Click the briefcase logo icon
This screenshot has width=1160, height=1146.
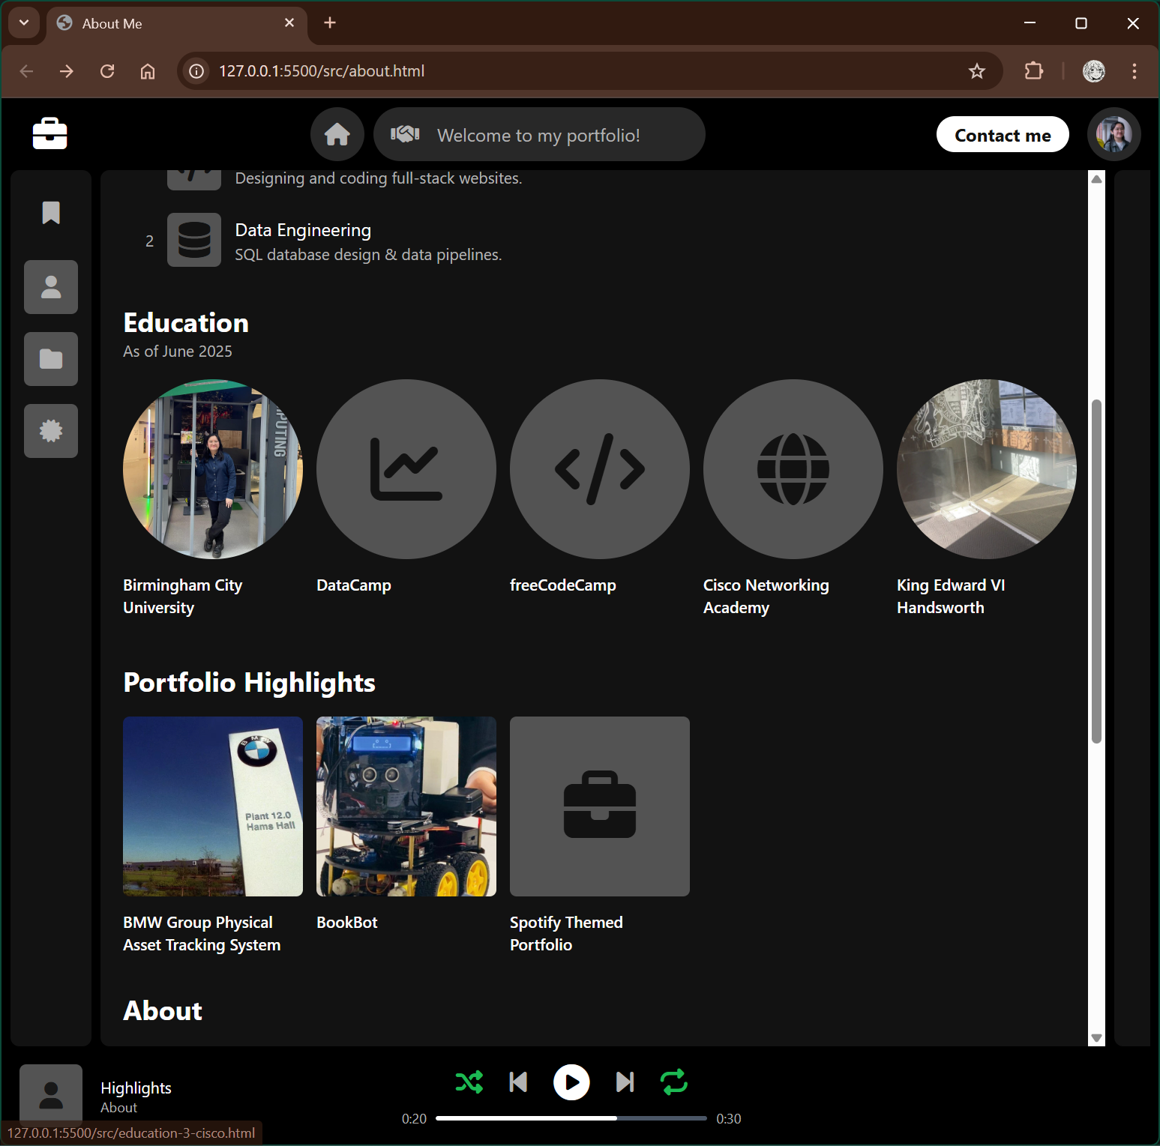(x=50, y=134)
